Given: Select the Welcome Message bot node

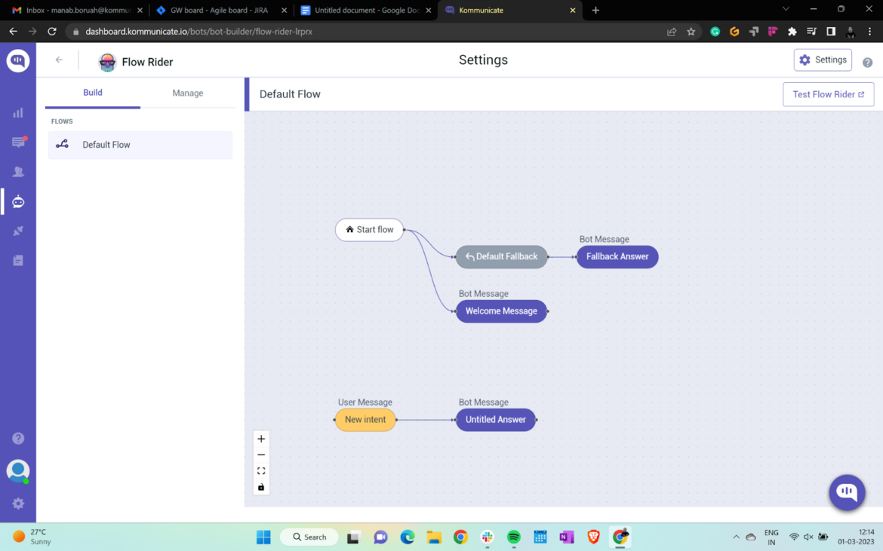Looking at the screenshot, I should 501,311.
